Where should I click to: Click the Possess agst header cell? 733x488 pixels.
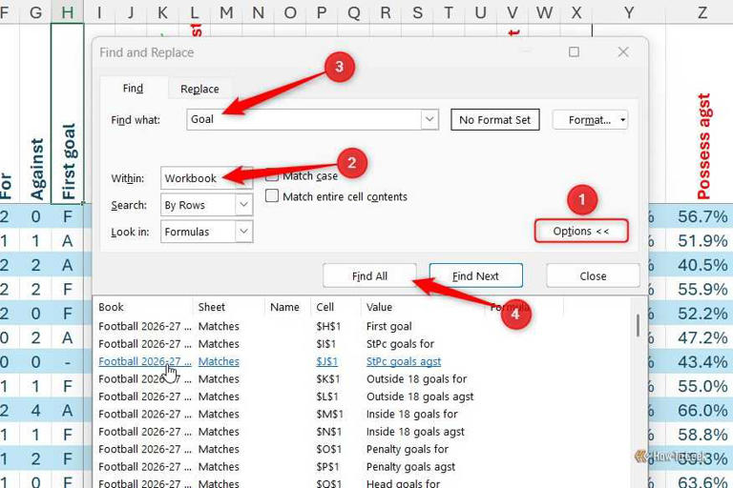[x=702, y=113]
